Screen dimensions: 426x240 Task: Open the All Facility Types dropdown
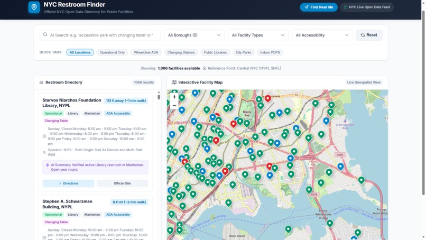(258, 35)
